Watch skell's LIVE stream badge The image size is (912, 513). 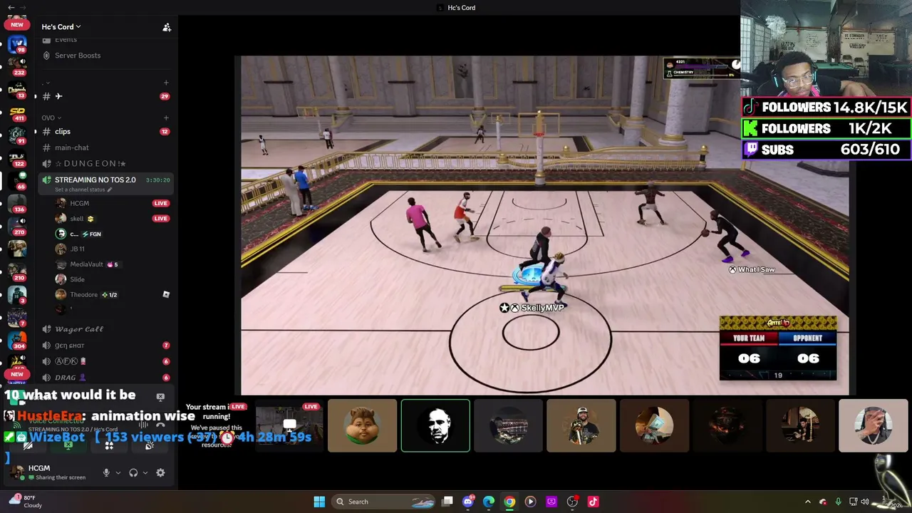coord(160,219)
